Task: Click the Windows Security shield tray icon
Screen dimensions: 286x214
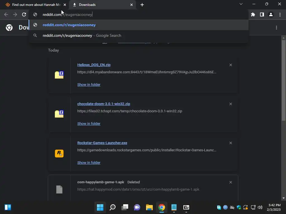Action: tap(239, 207)
